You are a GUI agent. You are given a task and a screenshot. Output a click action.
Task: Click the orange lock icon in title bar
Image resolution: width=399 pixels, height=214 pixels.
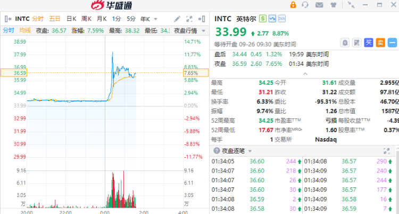coord(293,5)
